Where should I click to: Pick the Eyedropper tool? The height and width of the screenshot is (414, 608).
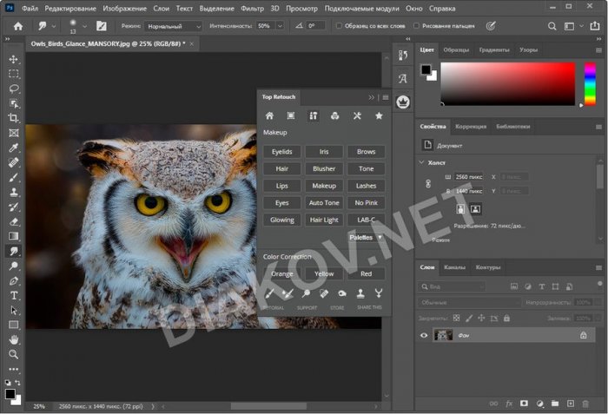(x=14, y=148)
